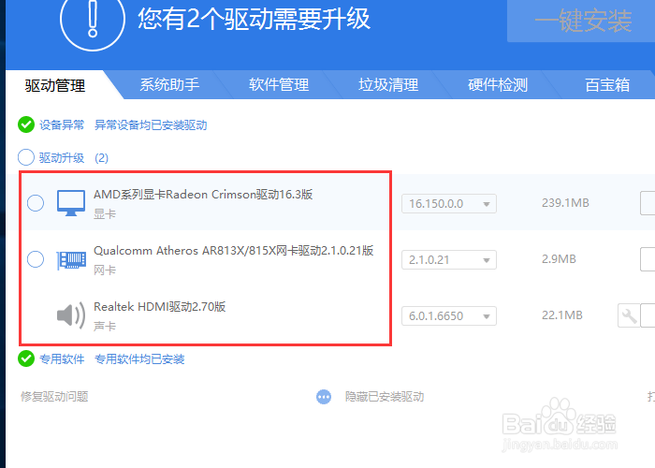The image size is (655, 468).
Task: Click the action button in AMD driver row
Action: [x=648, y=203]
